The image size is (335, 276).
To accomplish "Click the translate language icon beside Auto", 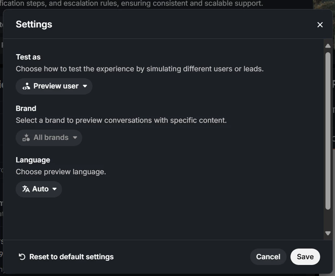I will point(26,189).
